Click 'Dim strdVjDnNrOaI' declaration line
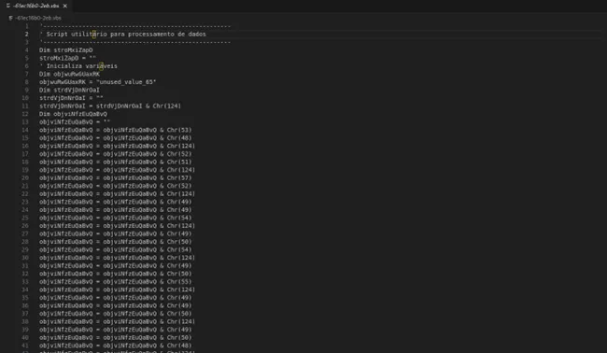This screenshot has height=353, width=607. point(69,91)
